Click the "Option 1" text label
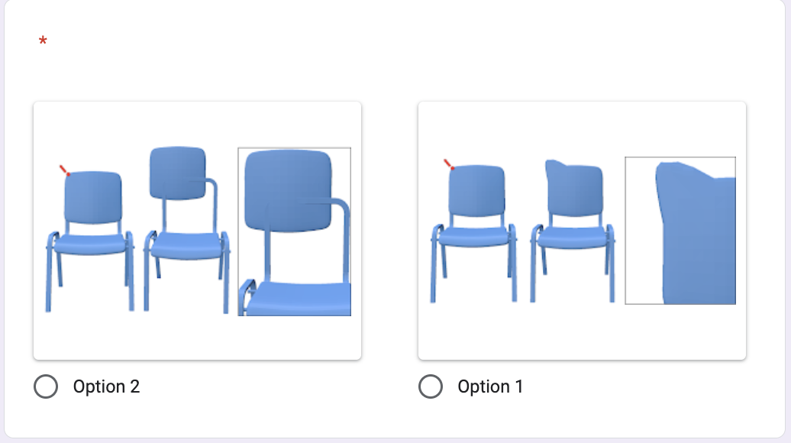The width and height of the screenshot is (791, 443). coord(490,387)
